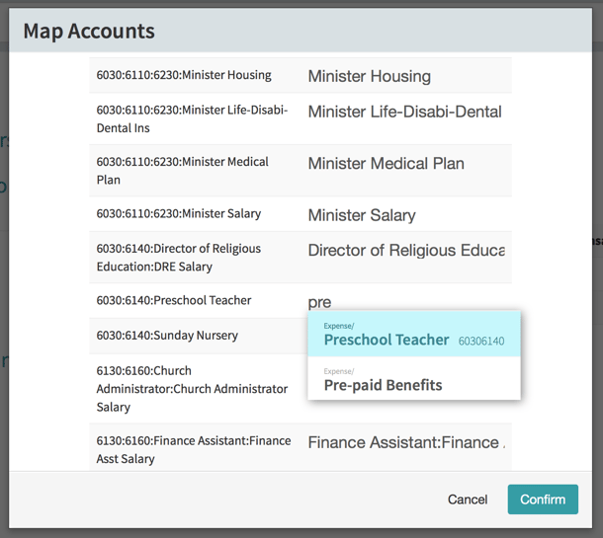Select the 6030:6140:Preschool Teacher account label
The height and width of the screenshot is (538, 603).
(x=174, y=300)
